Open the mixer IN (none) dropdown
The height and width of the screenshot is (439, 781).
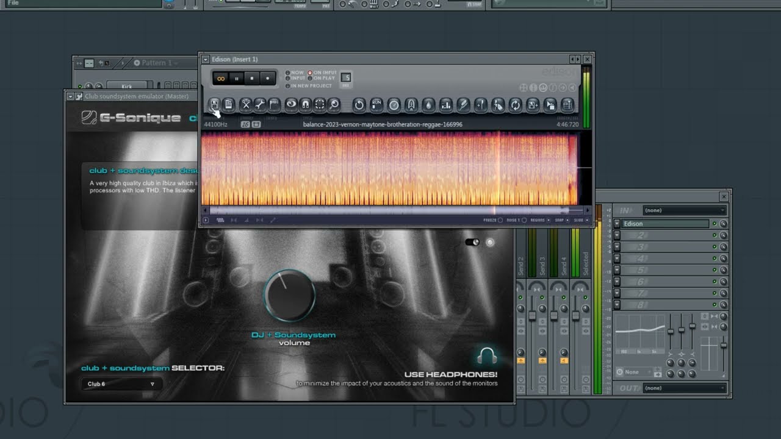click(685, 210)
